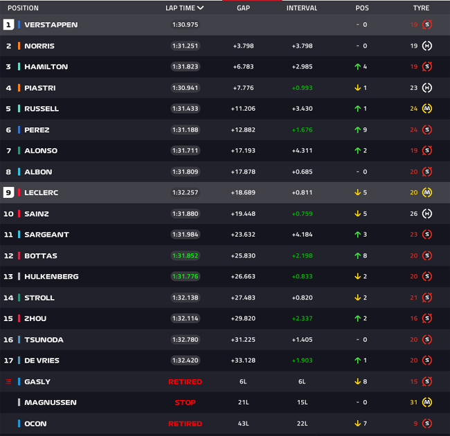This screenshot has height=436, width=450.
Task: Click Bottas's soft tyre icon
Action: 427,255
